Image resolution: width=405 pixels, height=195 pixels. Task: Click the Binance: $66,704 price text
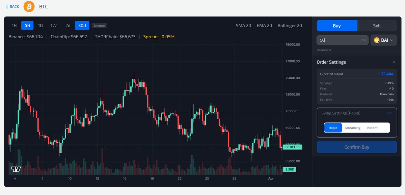click(26, 37)
